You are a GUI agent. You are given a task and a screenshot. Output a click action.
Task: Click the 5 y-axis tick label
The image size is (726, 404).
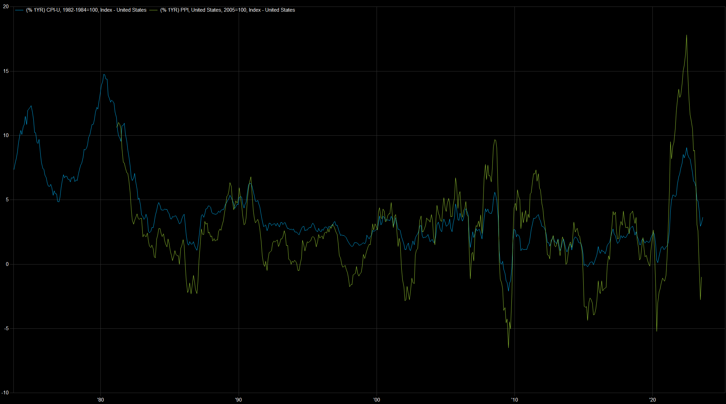7,200
